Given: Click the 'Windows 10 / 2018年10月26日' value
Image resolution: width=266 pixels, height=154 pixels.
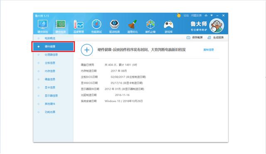Looking at the screenshot, I should click(124, 101).
